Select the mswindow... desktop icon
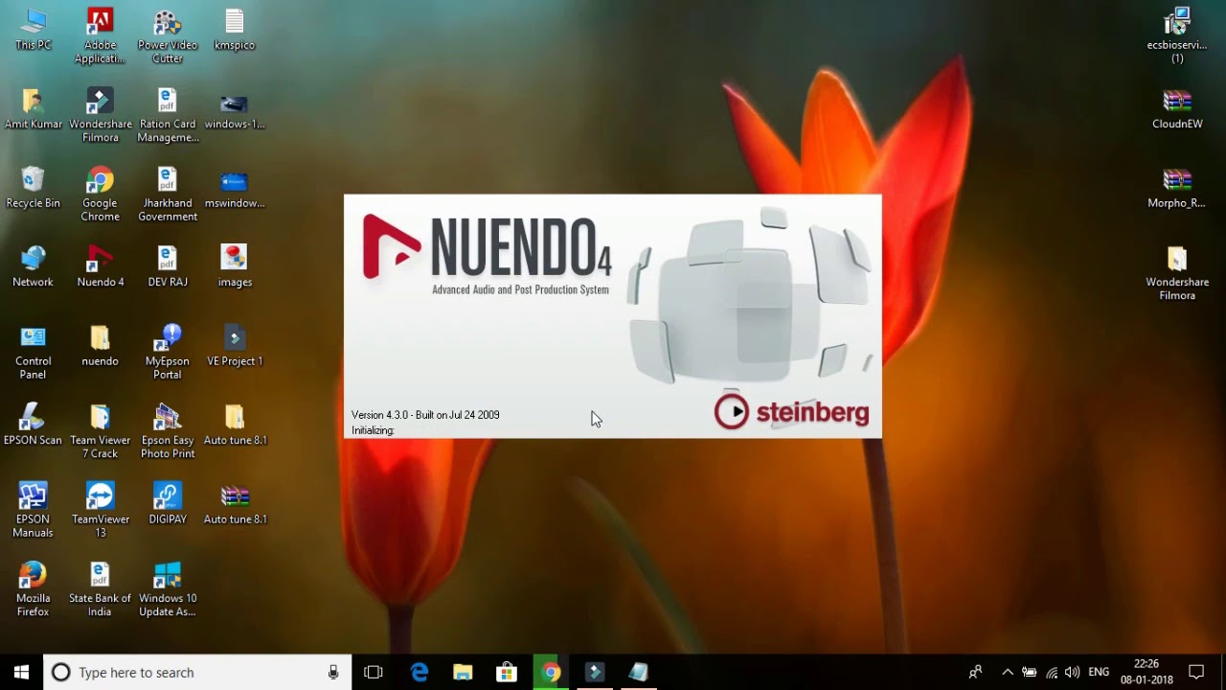This screenshot has width=1226, height=690. 235,188
